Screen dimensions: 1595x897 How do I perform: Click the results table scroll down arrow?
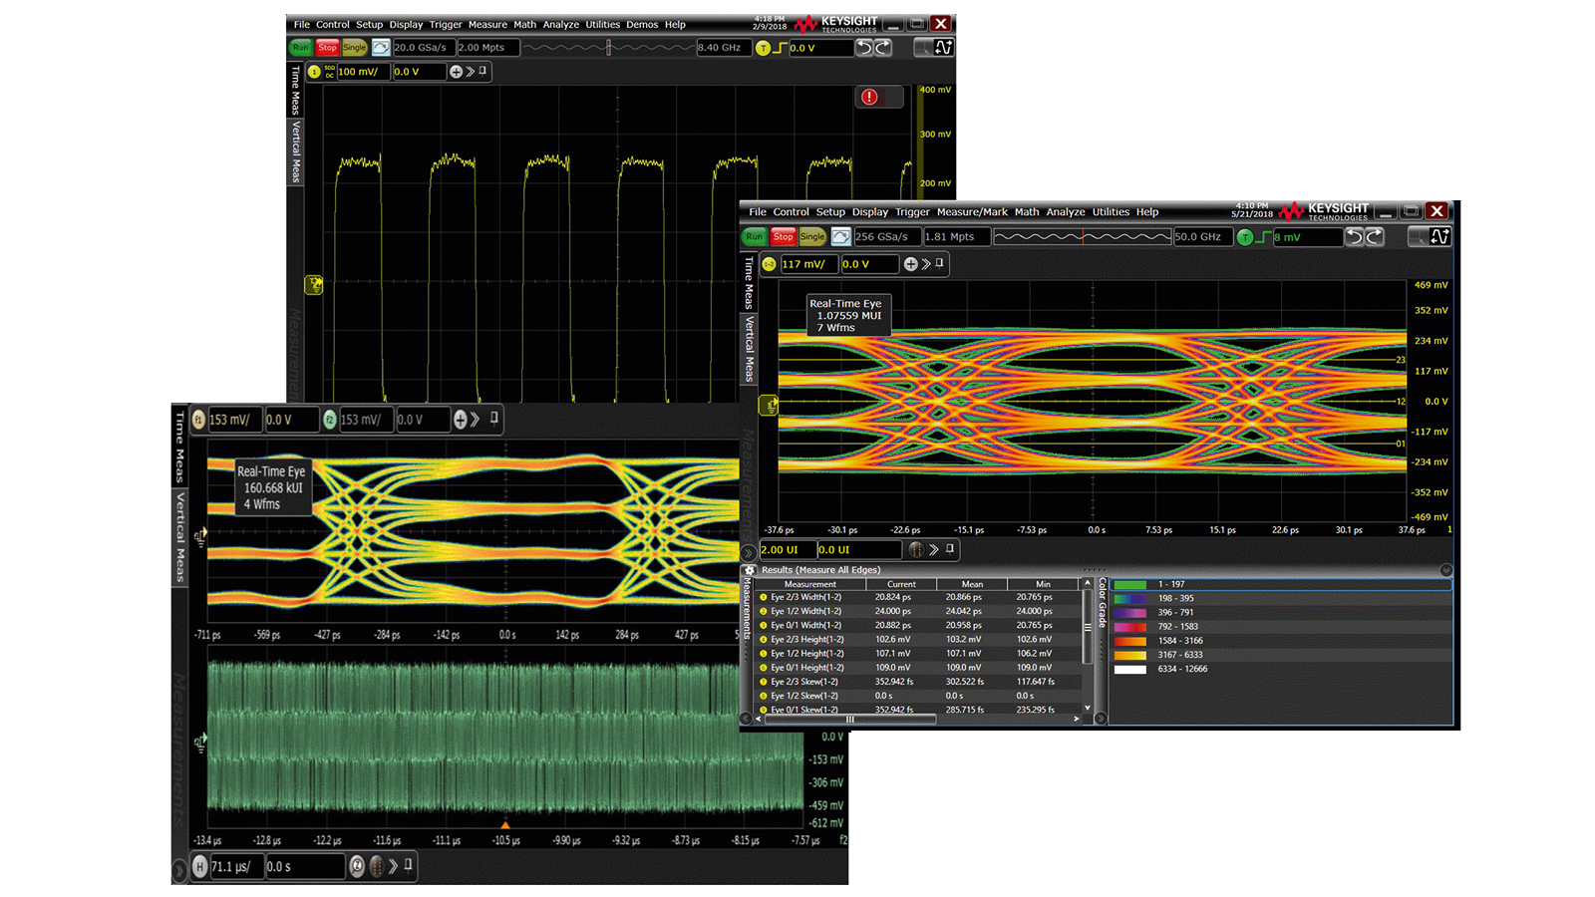pos(1088,708)
